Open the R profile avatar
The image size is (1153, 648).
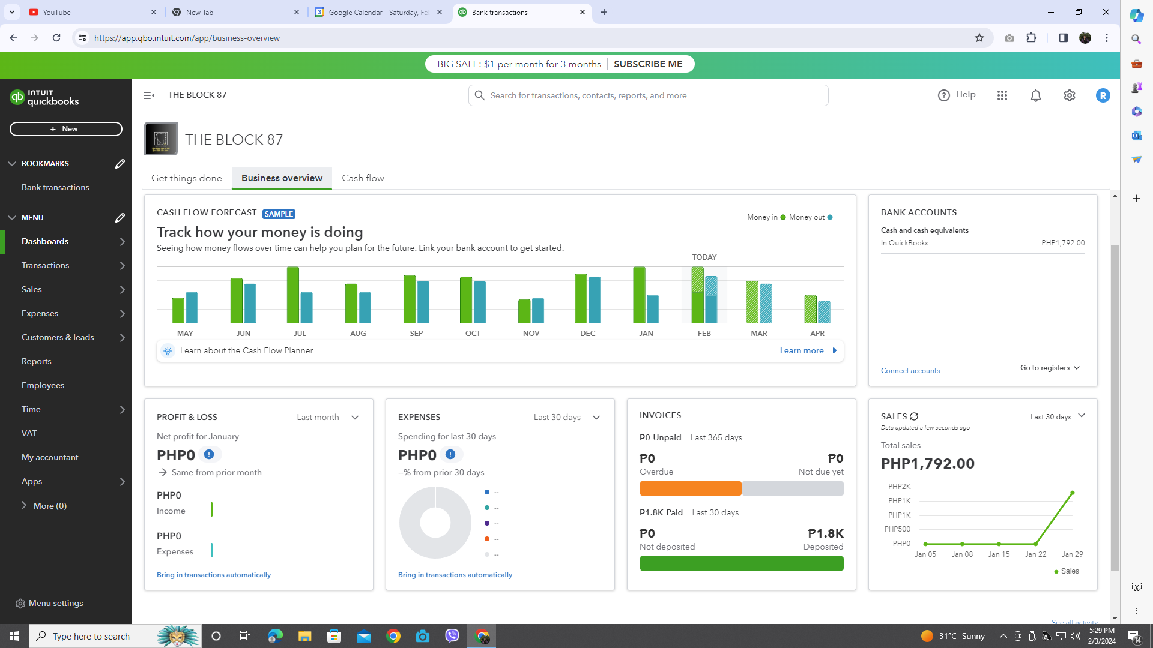(1103, 95)
